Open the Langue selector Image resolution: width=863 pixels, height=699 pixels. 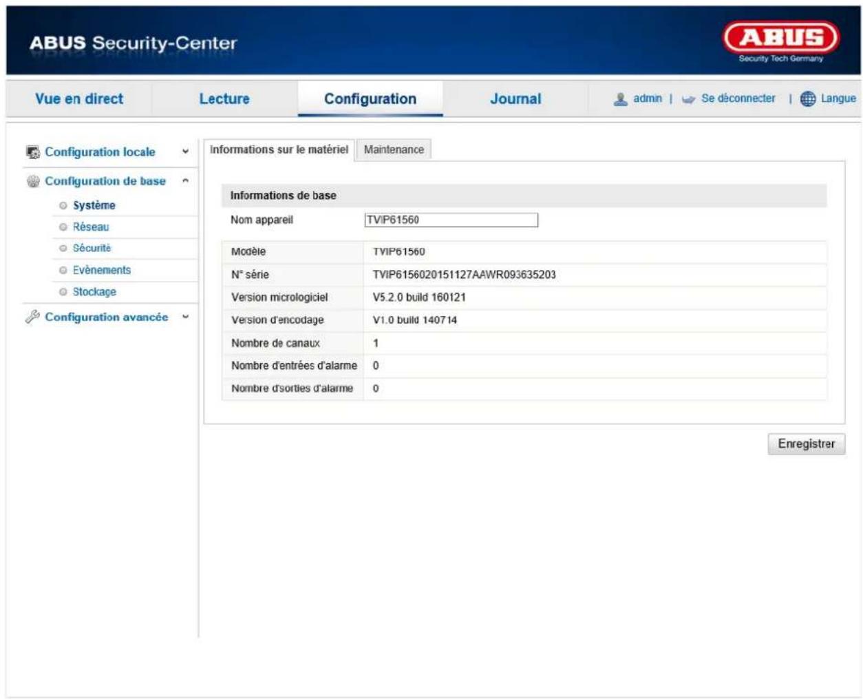click(838, 98)
